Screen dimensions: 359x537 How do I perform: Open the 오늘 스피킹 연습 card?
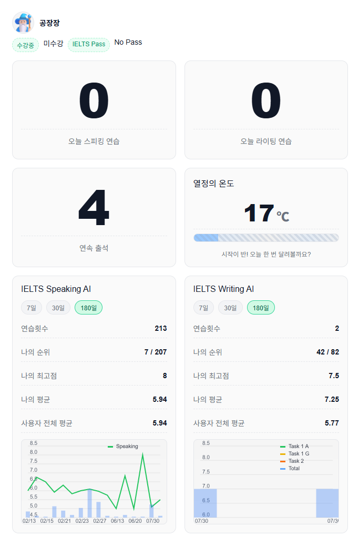pos(94,110)
